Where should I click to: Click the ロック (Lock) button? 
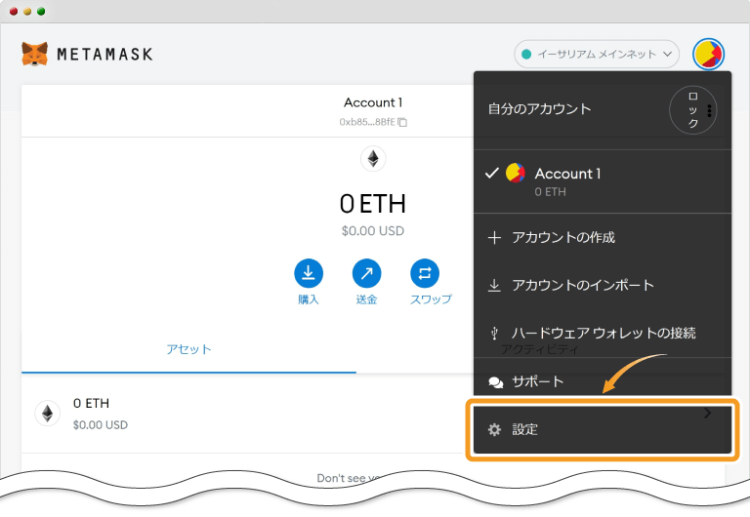coord(692,110)
